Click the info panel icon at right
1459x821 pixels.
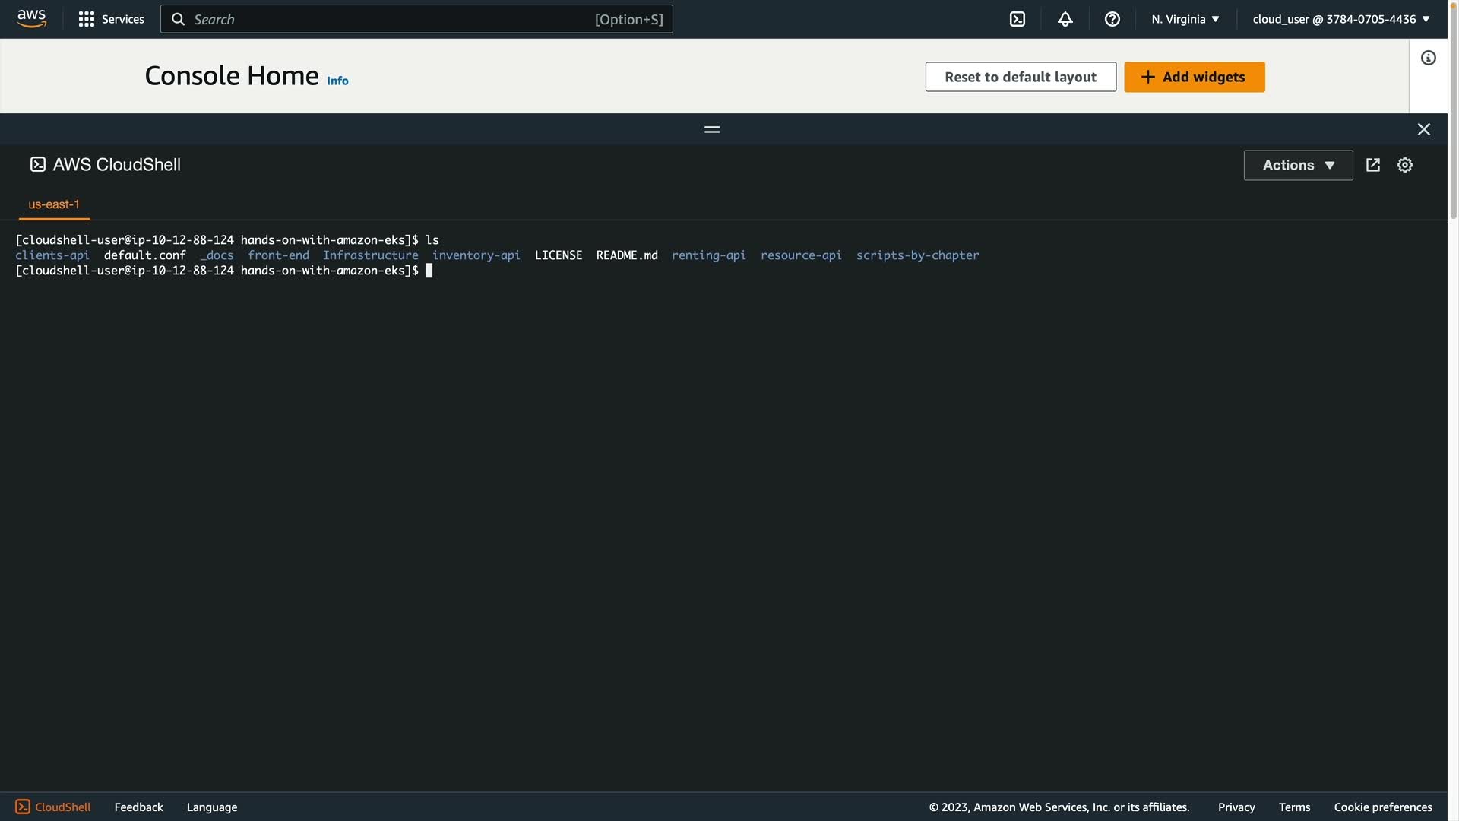pyautogui.click(x=1428, y=58)
